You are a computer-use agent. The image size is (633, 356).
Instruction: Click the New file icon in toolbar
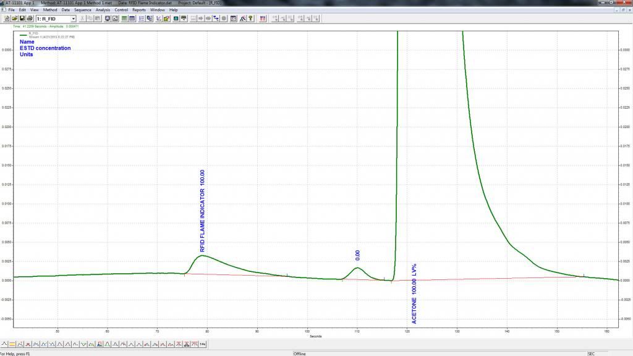(7, 19)
